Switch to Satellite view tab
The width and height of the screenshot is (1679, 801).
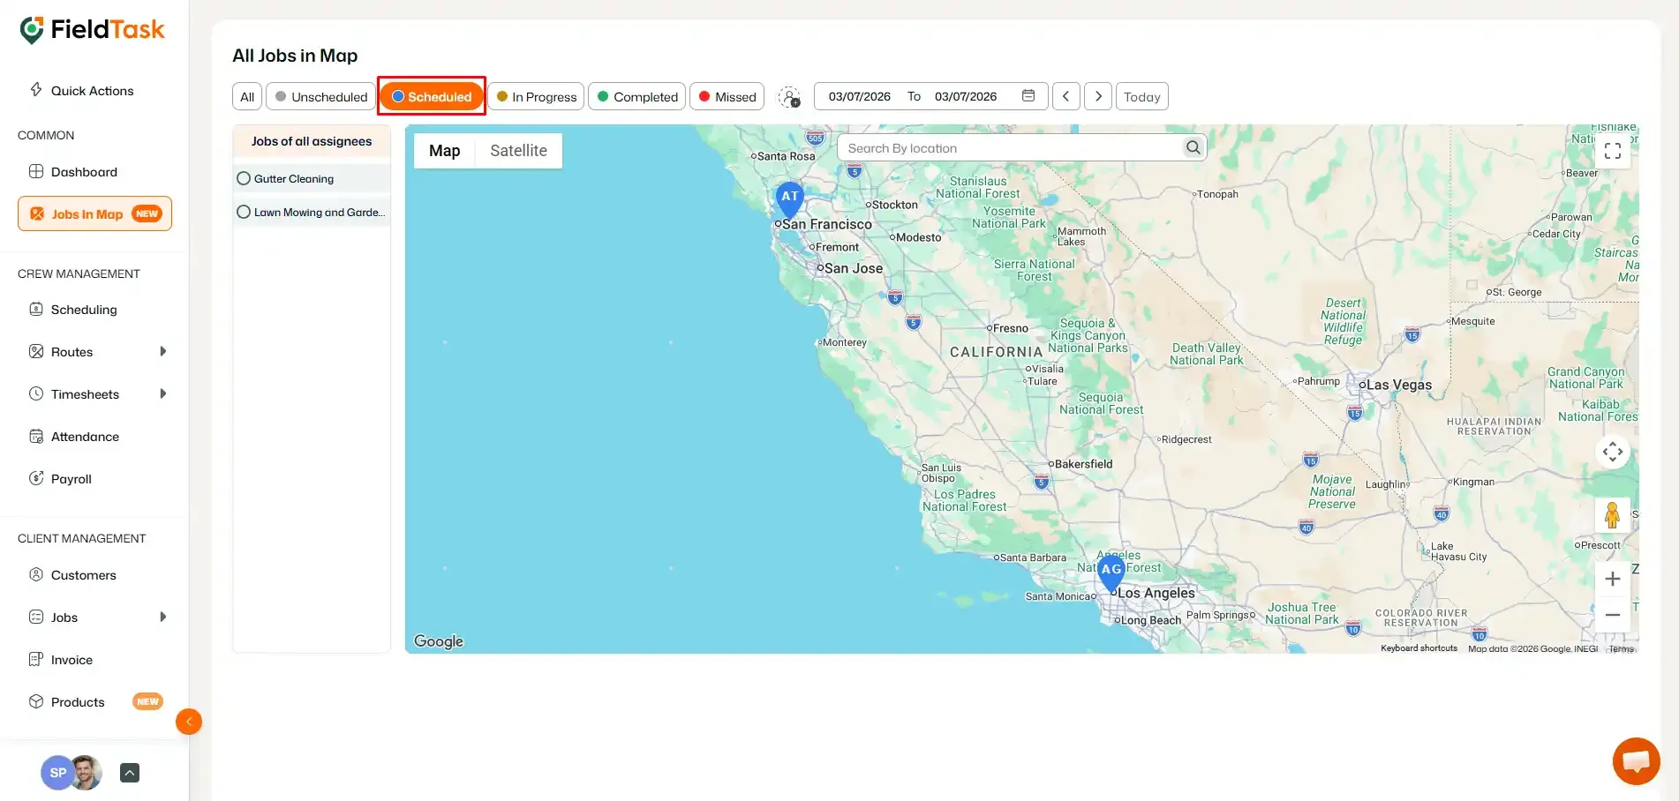pyautogui.click(x=518, y=151)
